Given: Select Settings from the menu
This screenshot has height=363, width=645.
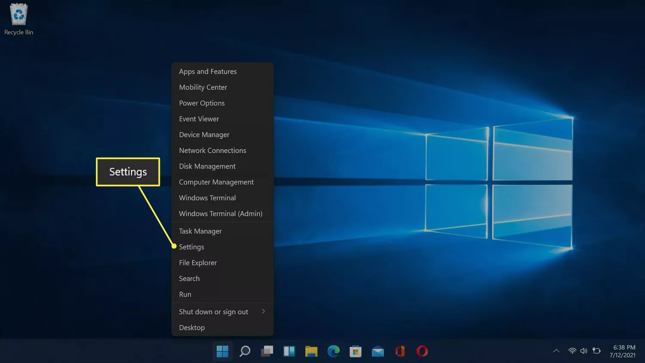Looking at the screenshot, I should coord(191,246).
